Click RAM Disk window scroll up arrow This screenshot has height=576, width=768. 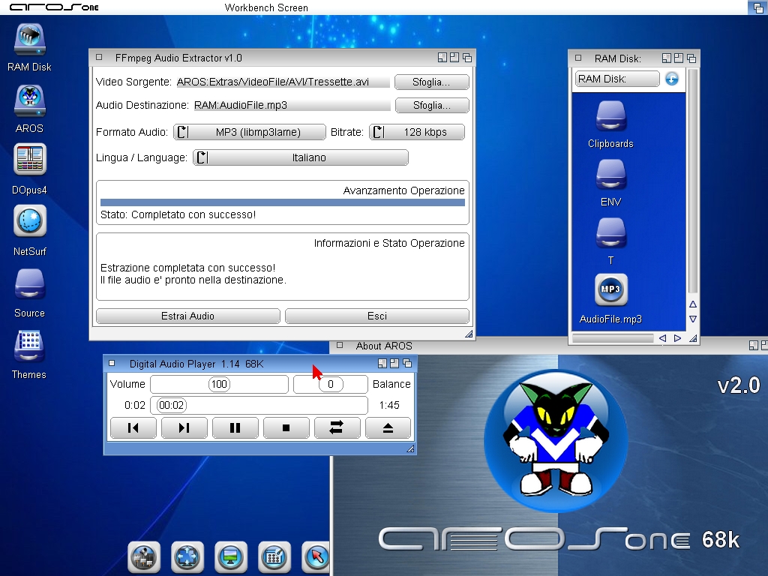[x=693, y=304]
